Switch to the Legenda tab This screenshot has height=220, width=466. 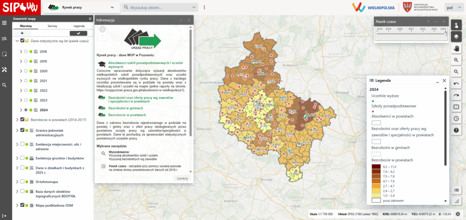[x=79, y=26]
